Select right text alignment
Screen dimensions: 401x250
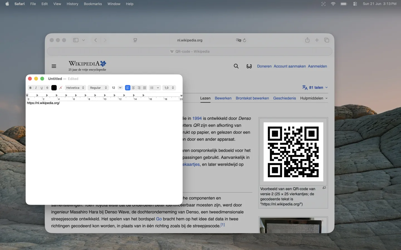coord(139,88)
